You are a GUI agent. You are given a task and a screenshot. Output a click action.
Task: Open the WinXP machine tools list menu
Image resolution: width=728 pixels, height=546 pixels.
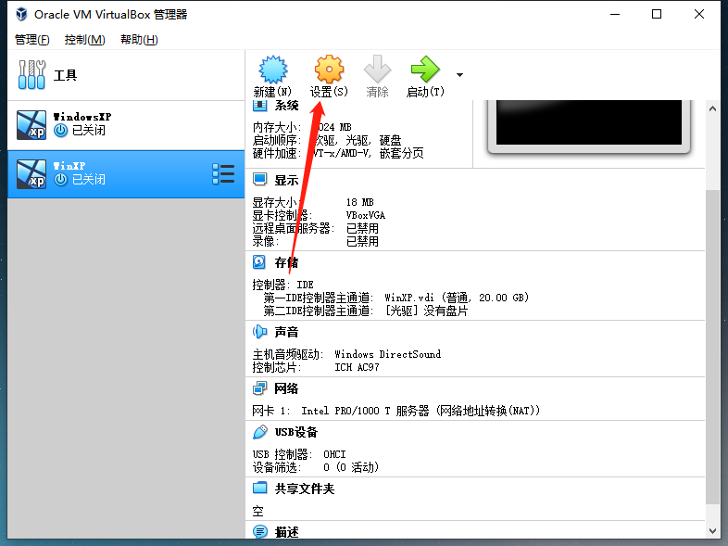223,174
